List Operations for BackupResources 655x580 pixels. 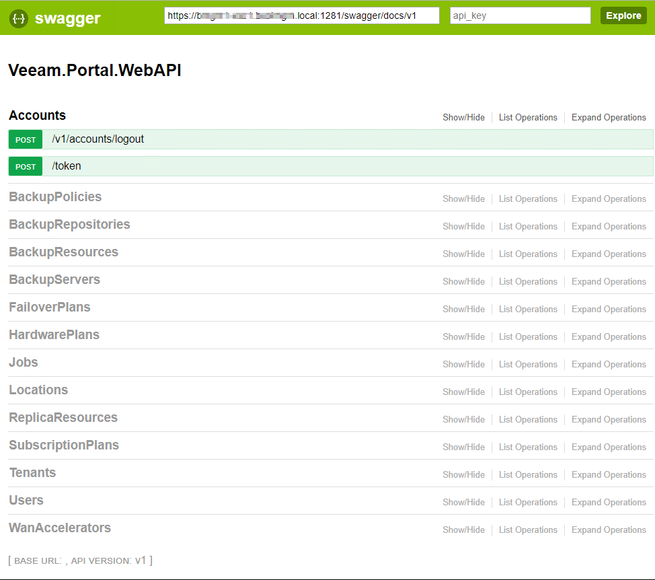pos(528,254)
